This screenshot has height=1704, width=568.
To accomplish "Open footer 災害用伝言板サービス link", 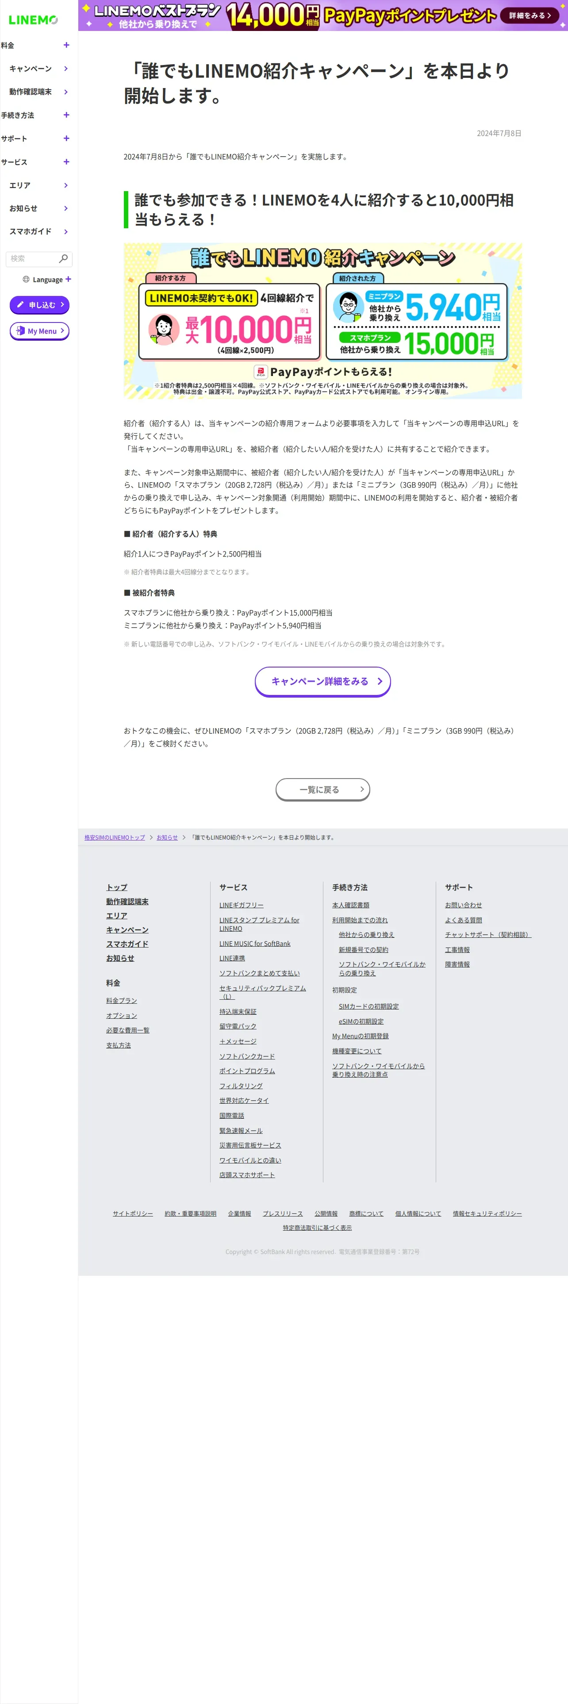I will (x=250, y=1145).
